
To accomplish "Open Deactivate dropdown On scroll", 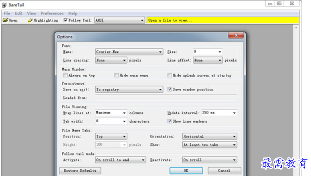I will 209,160.
